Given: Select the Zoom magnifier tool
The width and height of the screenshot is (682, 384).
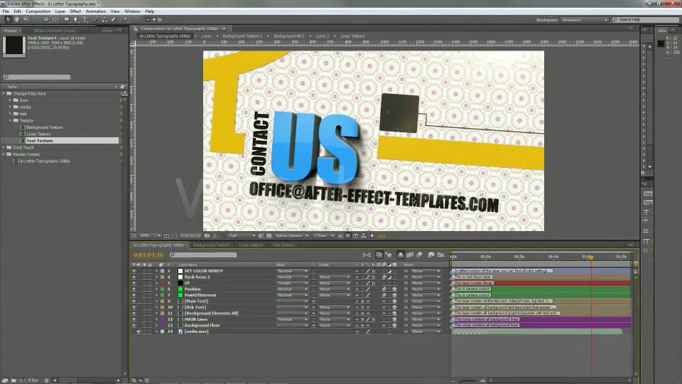Looking at the screenshot, I should pyautogui.click(x=26, y=20).
